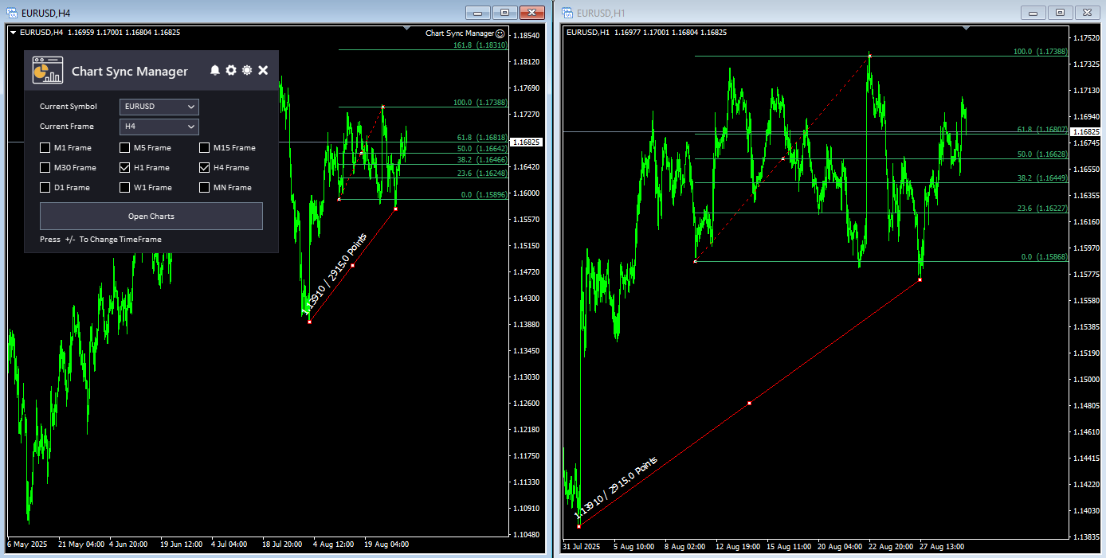Click the EURUSD,H1 window title bar text
Screen dimensions: 1106x558
click(601, 13)
